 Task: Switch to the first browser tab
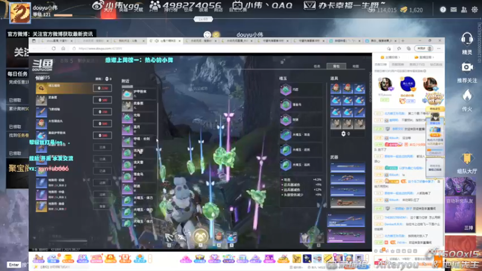[x=57, y=40]
